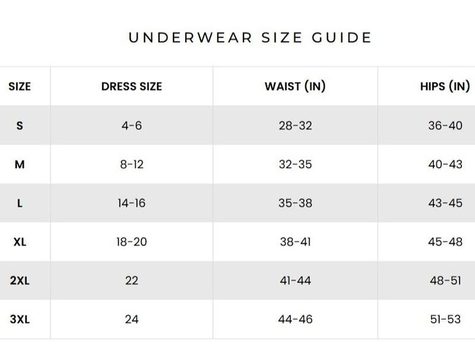
Task: Click the 2XL size row label
Action: (x=20, y=281)
